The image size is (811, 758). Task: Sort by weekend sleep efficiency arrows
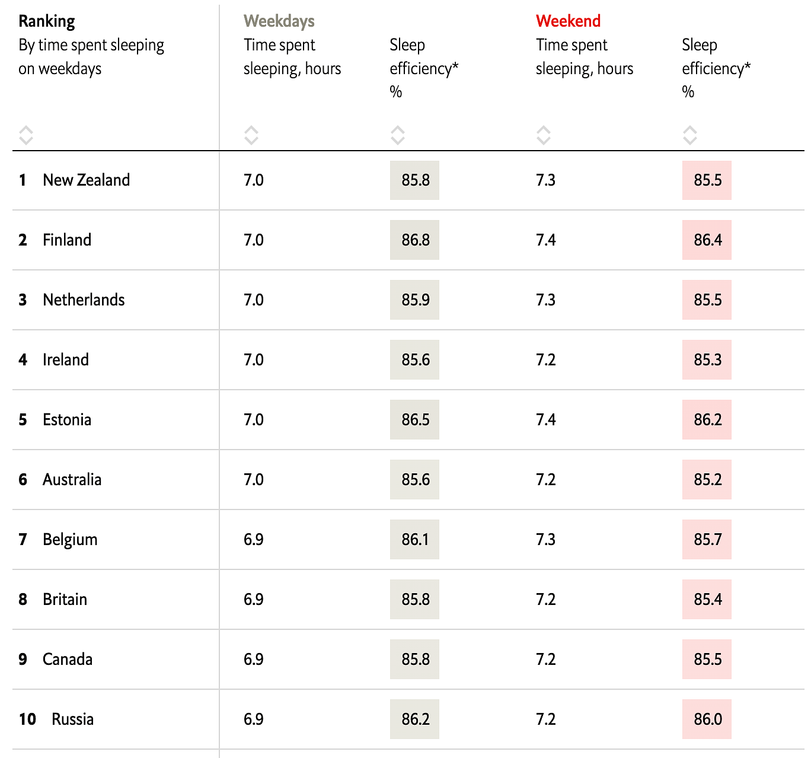click(x=689, y=135)
